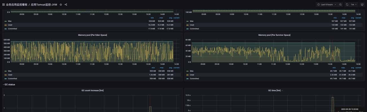Sort Par Survivor Space legend by avg
Viewport: 367px width, 112px height.
(x=352, y=68)
